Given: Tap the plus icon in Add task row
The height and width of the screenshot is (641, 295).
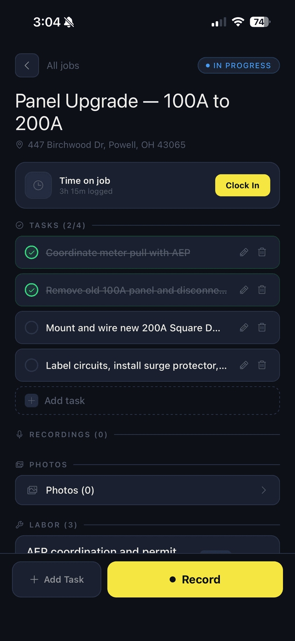Looking at the screenshot, I should (31, 400).
